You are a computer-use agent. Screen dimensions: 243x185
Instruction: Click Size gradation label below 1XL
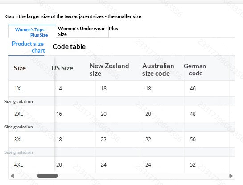19,102
